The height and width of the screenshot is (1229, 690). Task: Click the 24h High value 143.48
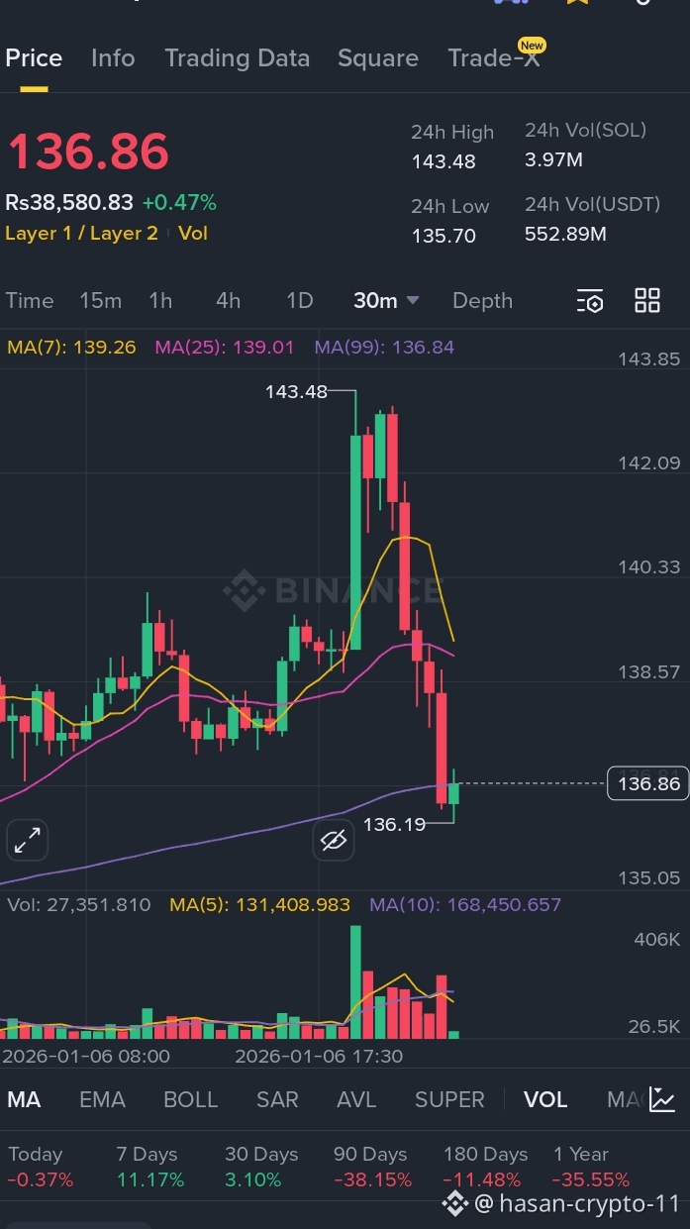(x=444, y=161)
